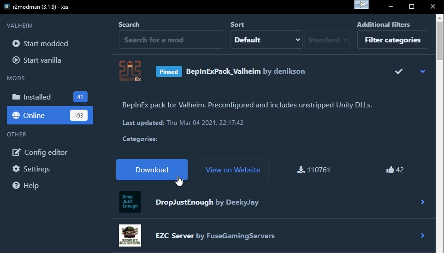Click View on Website
Viewport: 444px width, 253px height.
(233, 170)
